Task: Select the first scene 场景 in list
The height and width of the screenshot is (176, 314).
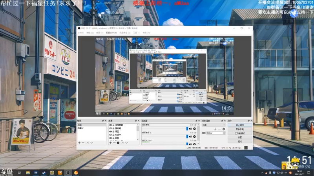Action: pos(92,125)
